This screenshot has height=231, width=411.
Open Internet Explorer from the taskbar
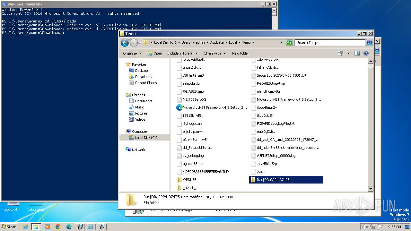25,227
